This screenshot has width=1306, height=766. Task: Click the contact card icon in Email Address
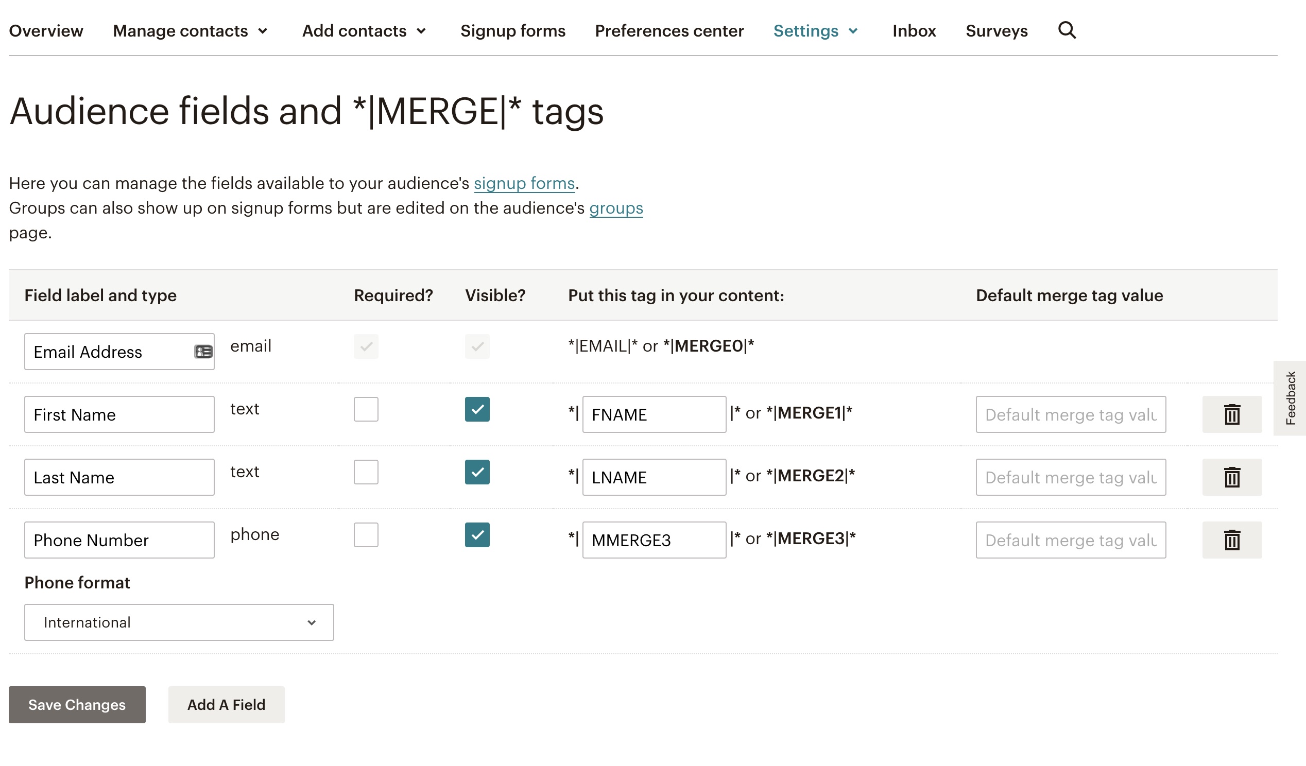[x=203, y=352]
